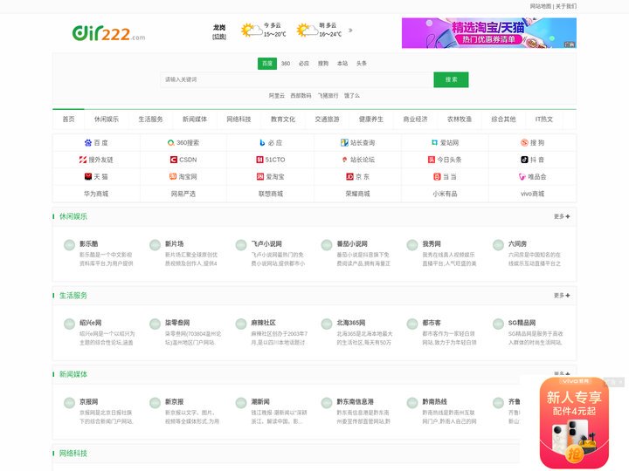Click the round icon beside 京报网
This screenshot has height=471, width=629.
[x=69, y=402]
